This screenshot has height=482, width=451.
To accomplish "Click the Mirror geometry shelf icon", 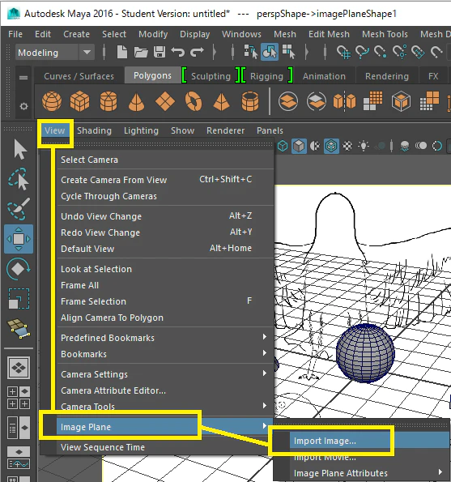I will pos(344,101).
